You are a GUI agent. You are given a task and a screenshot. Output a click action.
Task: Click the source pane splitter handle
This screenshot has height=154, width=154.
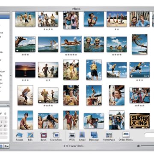(x=11, y=75)
